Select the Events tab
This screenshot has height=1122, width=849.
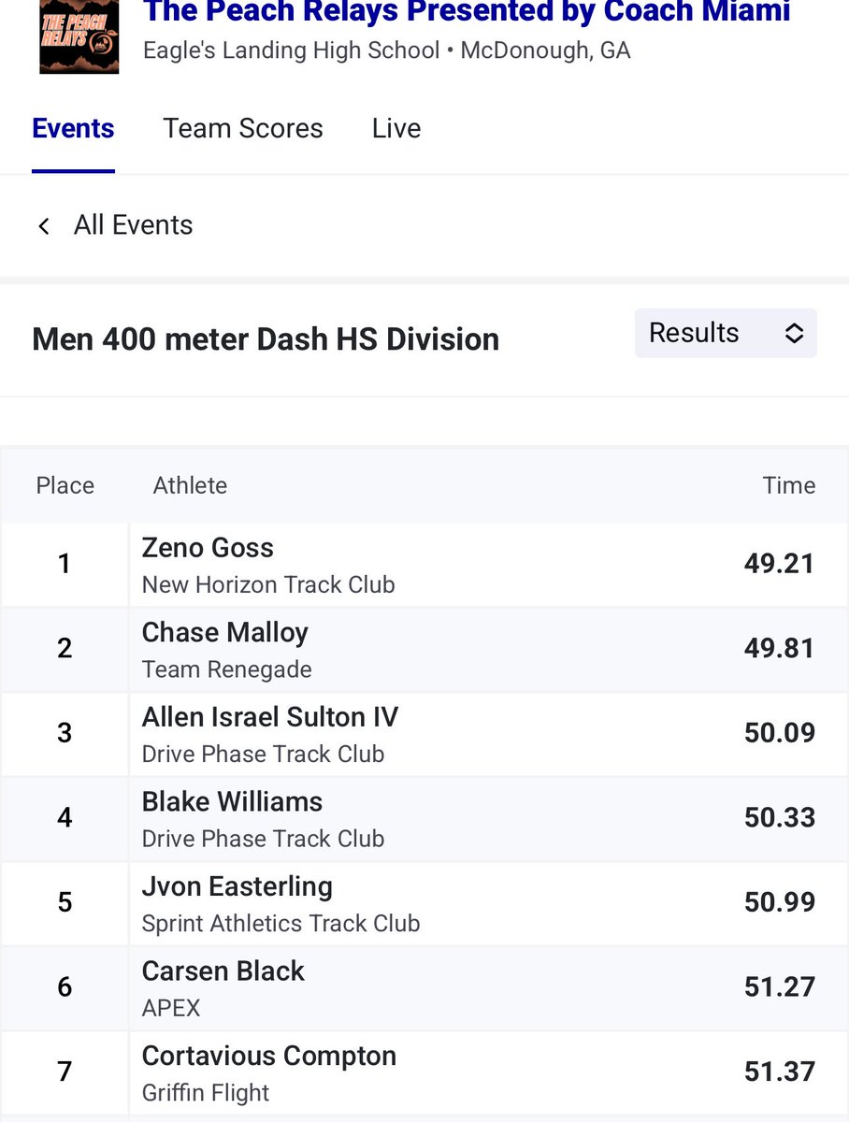click(73, 128)
